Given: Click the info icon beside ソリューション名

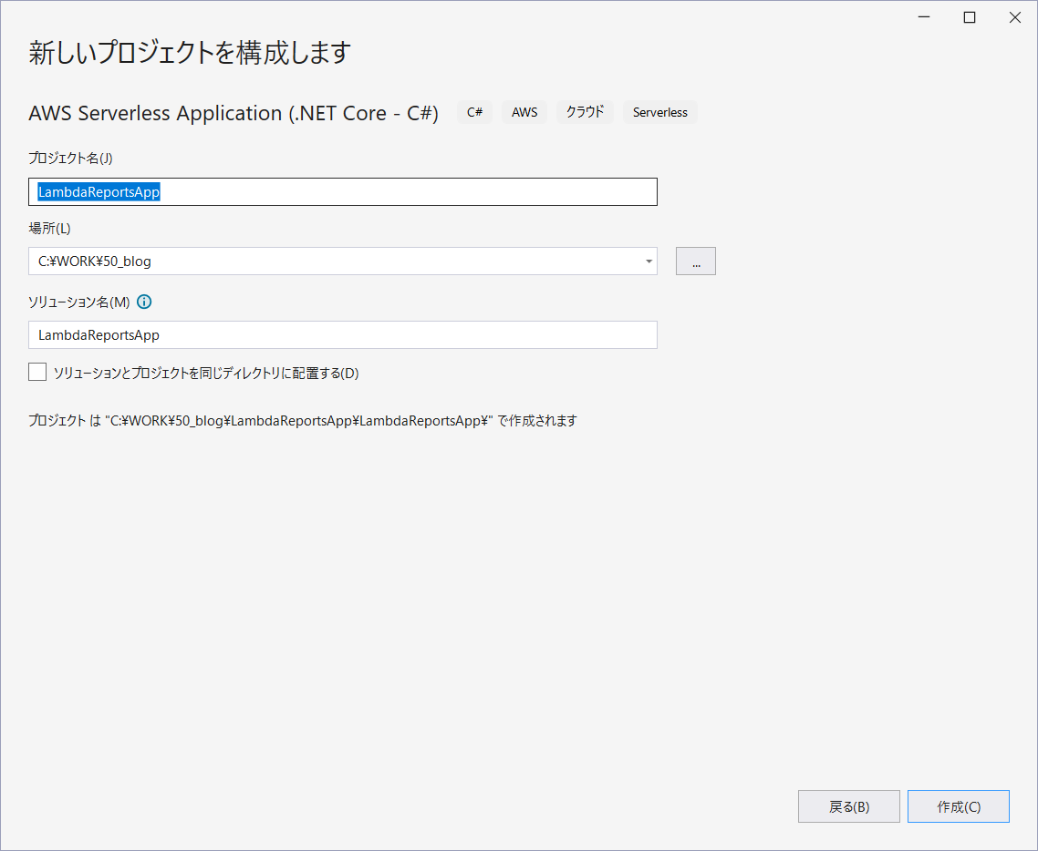Looking at the screenshot, I should [144, 302].
